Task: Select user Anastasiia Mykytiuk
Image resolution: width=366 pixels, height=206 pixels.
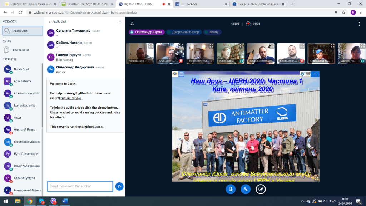Action: point(22,93)
